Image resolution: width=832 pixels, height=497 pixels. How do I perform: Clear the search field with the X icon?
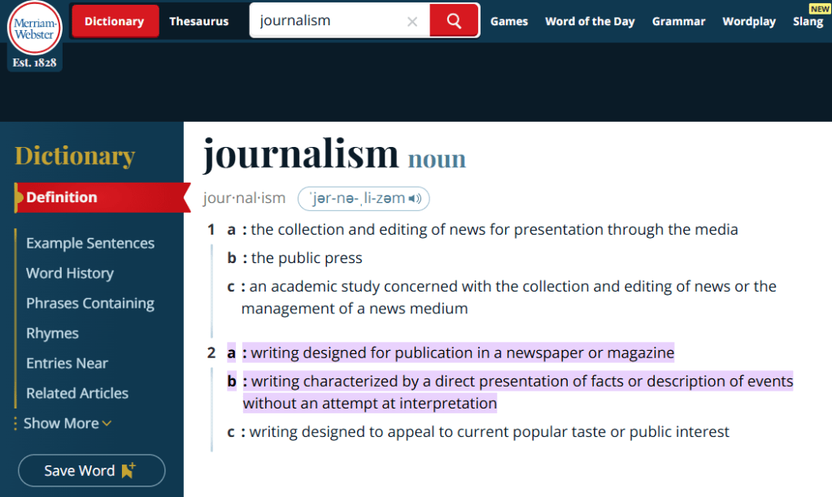[x=412, y=22]
